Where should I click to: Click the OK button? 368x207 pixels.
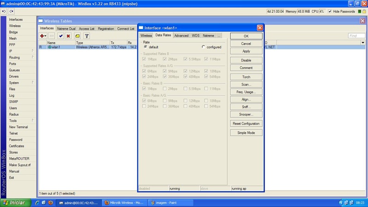click(x=246, y=36)
